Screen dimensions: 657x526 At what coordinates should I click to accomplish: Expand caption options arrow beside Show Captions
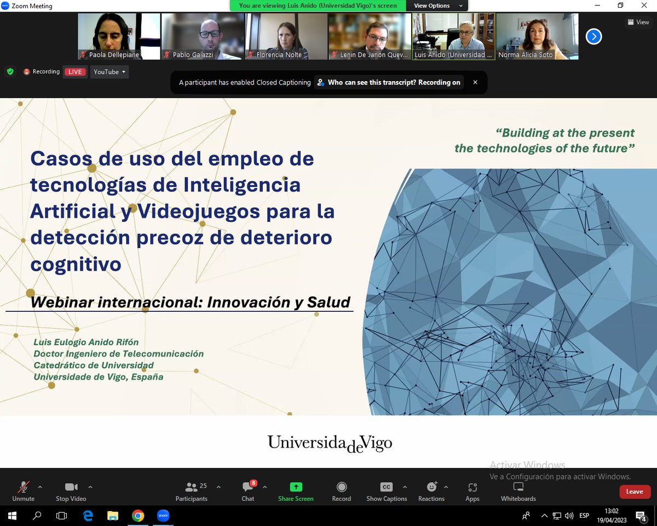(x=405, y=487)
